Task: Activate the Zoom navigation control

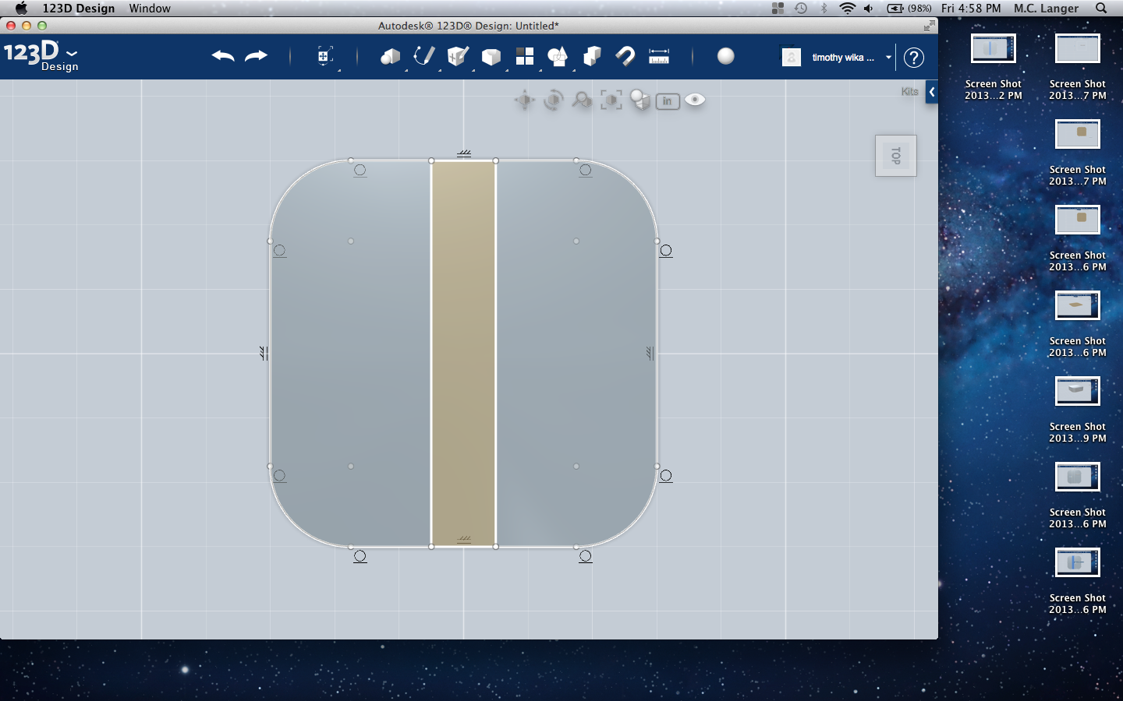Action: click(581, 100)
